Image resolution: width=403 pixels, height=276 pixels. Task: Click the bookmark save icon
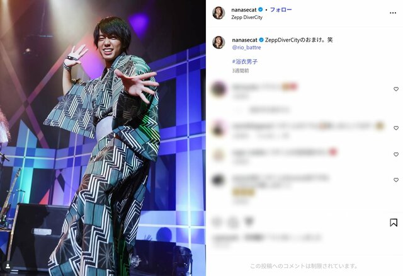pos(394,222)
